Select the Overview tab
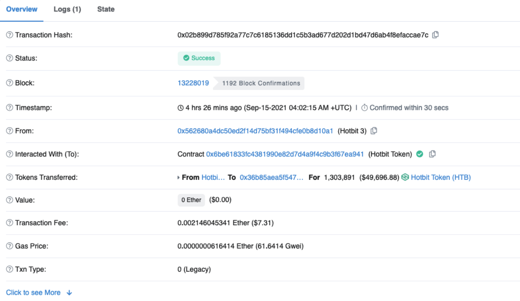This screenshot has width=520, height=301. coord(22,9)
